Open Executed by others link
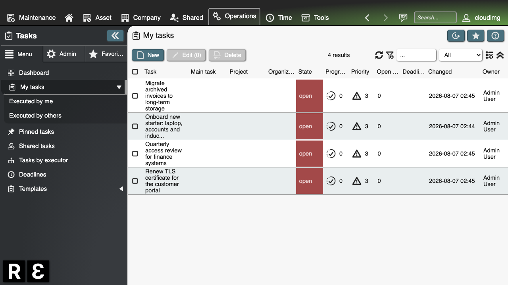 coord(35,116)
